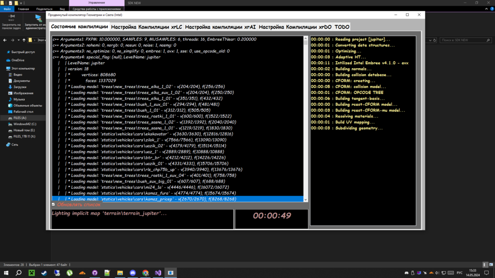The width and height of the screenshot is (495, 278).
Task: Open Visual Studio from the taskbar
Action: [x=158, y=273]
